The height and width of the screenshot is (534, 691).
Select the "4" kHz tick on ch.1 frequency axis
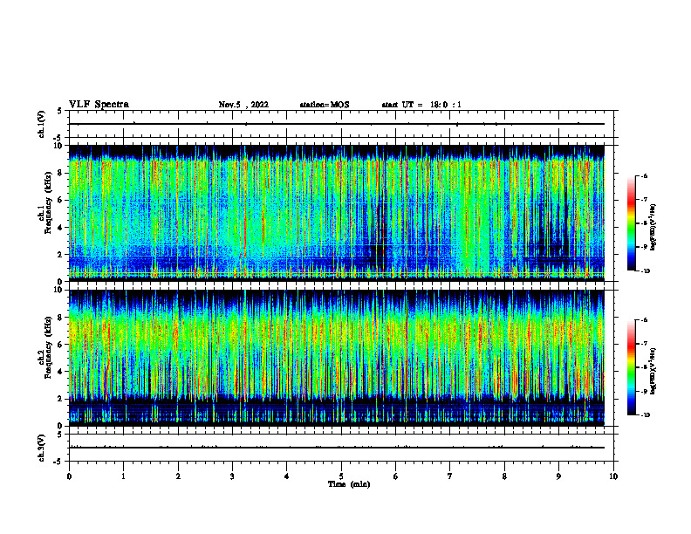pos(61,228)
